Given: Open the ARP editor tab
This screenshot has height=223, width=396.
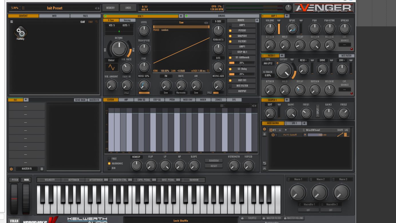Looking at the screenshot, I should tap(126, 100).
